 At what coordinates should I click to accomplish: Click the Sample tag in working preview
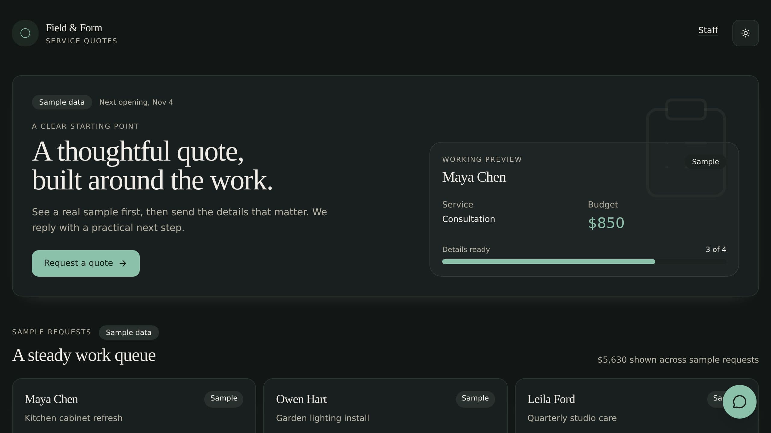(x=705, y=162)
